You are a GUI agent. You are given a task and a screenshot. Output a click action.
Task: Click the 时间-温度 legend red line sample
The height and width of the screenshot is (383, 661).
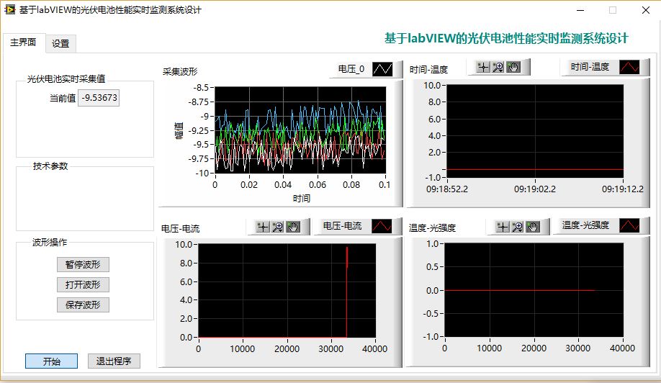[x=629, y=67]
